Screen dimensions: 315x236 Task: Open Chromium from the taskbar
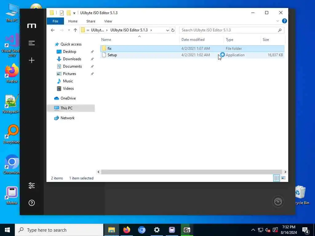(142, 230)
